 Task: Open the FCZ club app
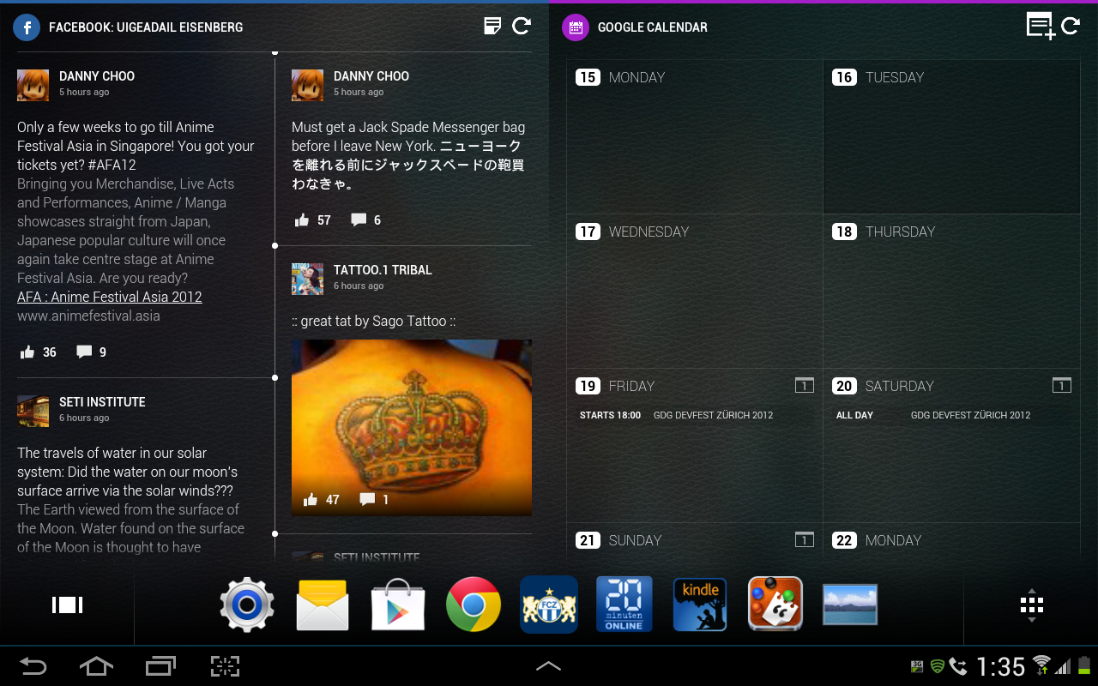click(549, 605)
